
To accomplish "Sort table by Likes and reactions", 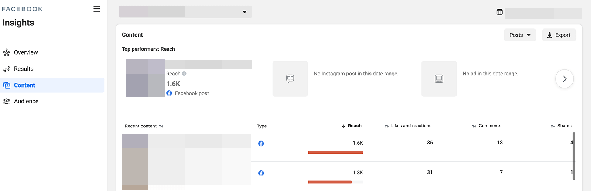I will tap(408, 126).
